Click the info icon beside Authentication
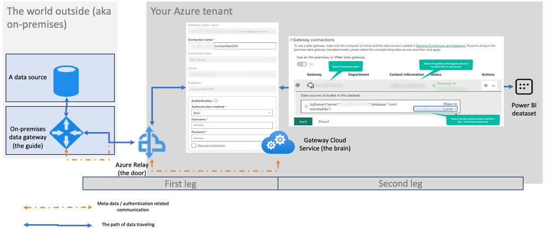The width and height of the screenshot is (551, 231). click(216, 100)
